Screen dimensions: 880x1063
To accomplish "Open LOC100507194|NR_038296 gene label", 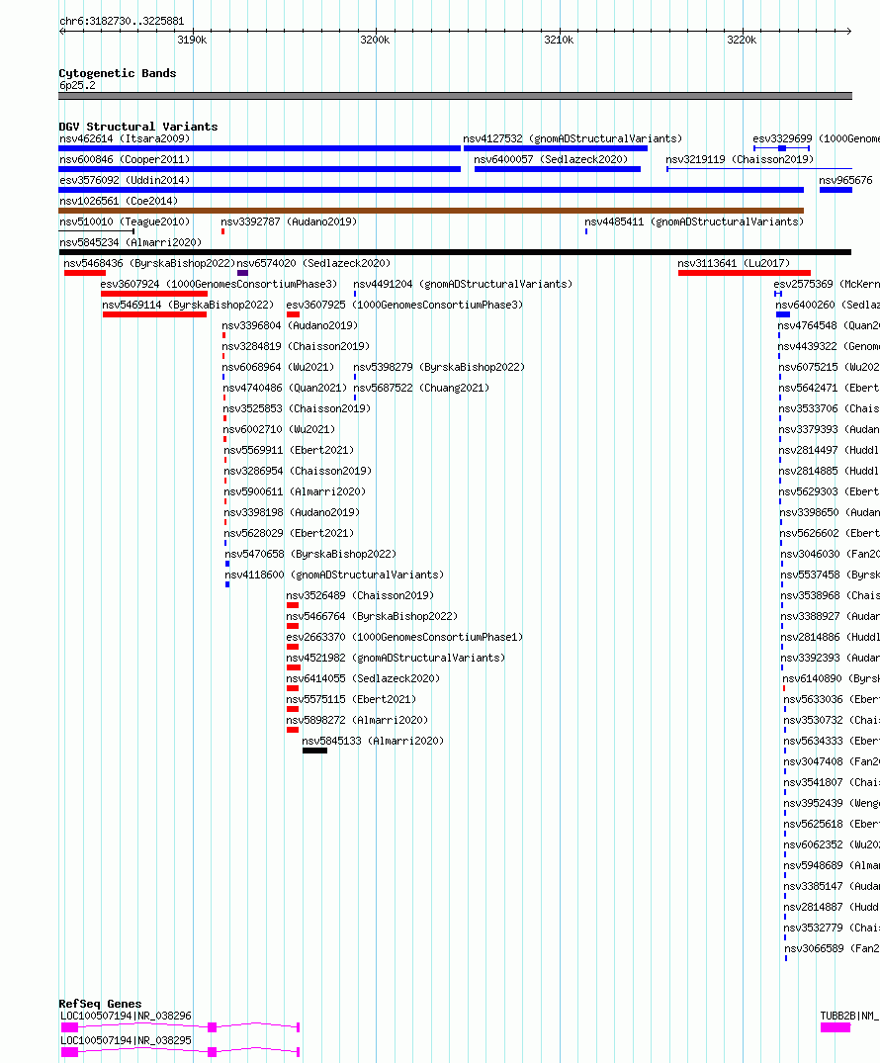I will pyautogui.click(x=127, y=1016).
